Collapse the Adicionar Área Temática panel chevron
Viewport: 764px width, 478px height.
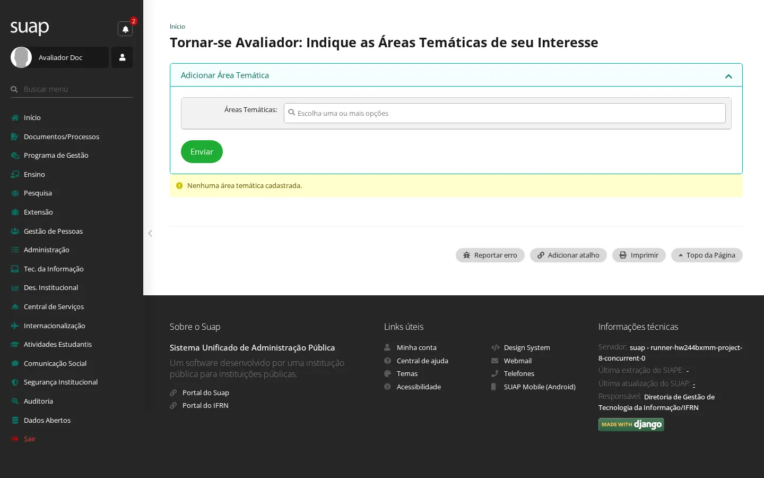pyautogui.click(x=728, y=76)
